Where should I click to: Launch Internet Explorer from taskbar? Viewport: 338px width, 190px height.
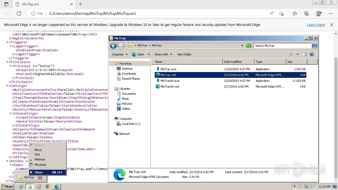coord(21,187)
